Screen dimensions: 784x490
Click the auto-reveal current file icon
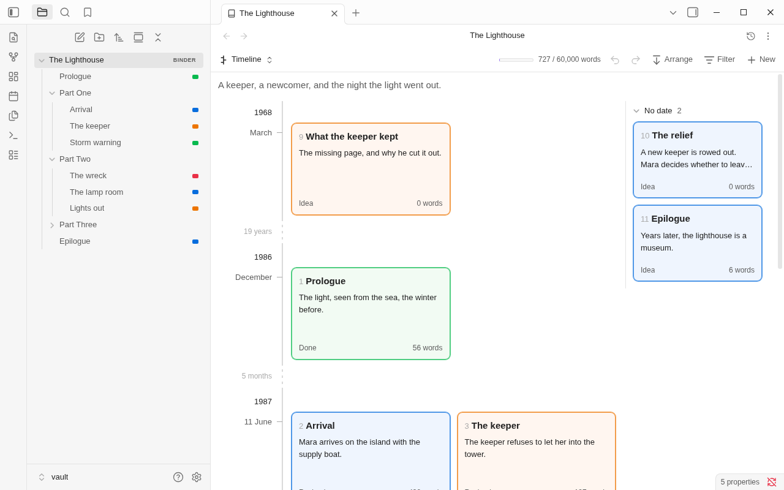pyautogui.click(x=138, y=37)
